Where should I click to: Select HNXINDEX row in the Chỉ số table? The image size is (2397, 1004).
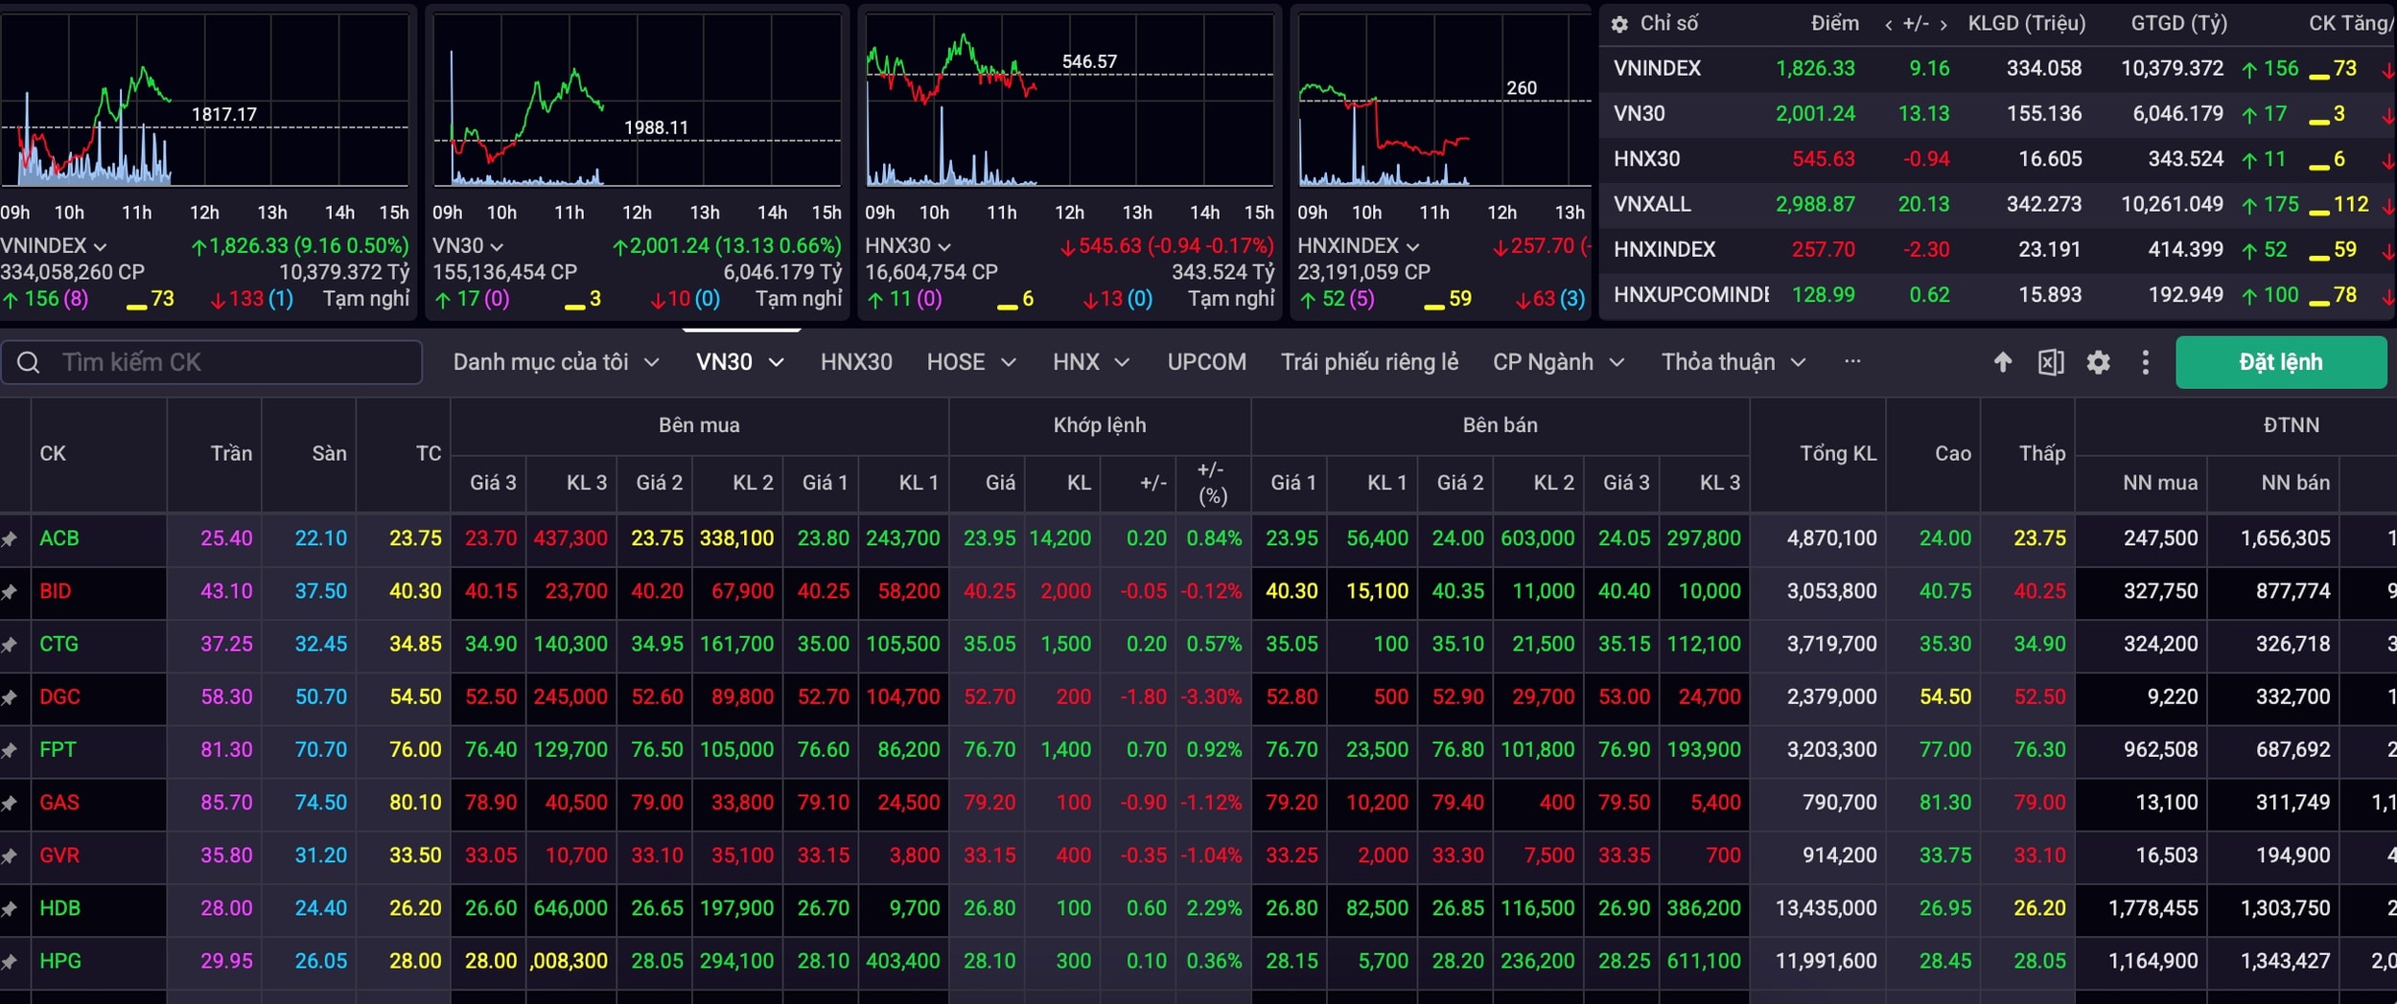(x=1998, y=249)
